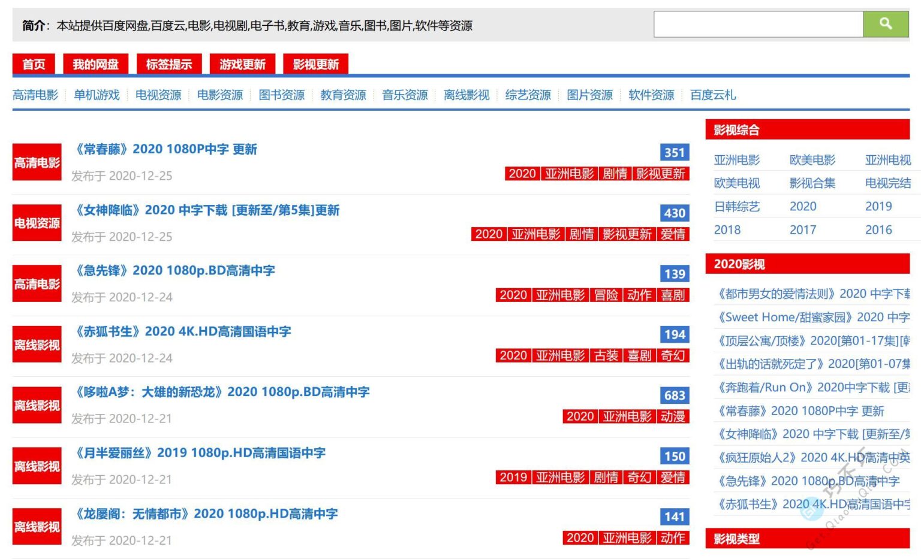Open the 单机游戏 category link
The height and width of the screenshot is (559, 921).
coord(97,95)
